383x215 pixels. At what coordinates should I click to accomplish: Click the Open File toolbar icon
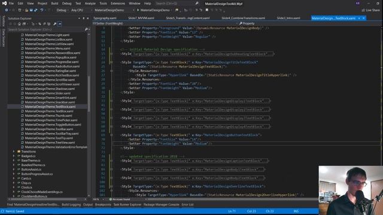click(26, 10)
